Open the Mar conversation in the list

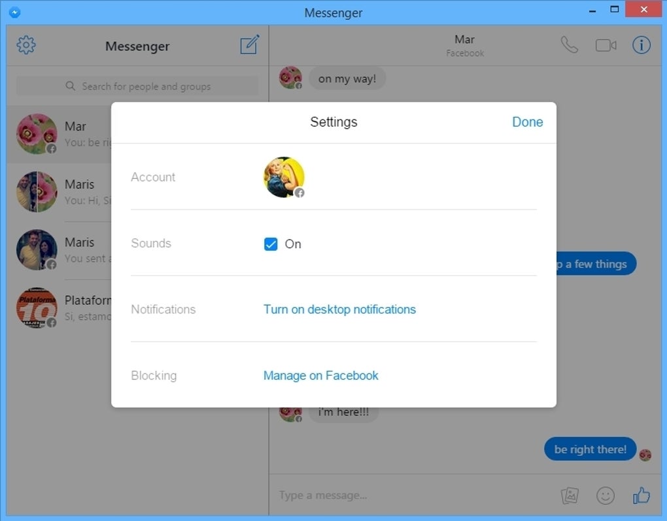[60, 134]
